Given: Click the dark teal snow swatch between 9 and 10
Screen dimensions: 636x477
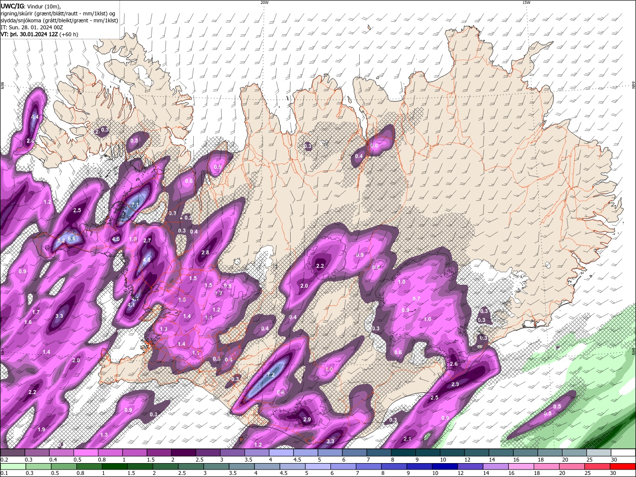Looking at the screenshot, I should 428,453.
